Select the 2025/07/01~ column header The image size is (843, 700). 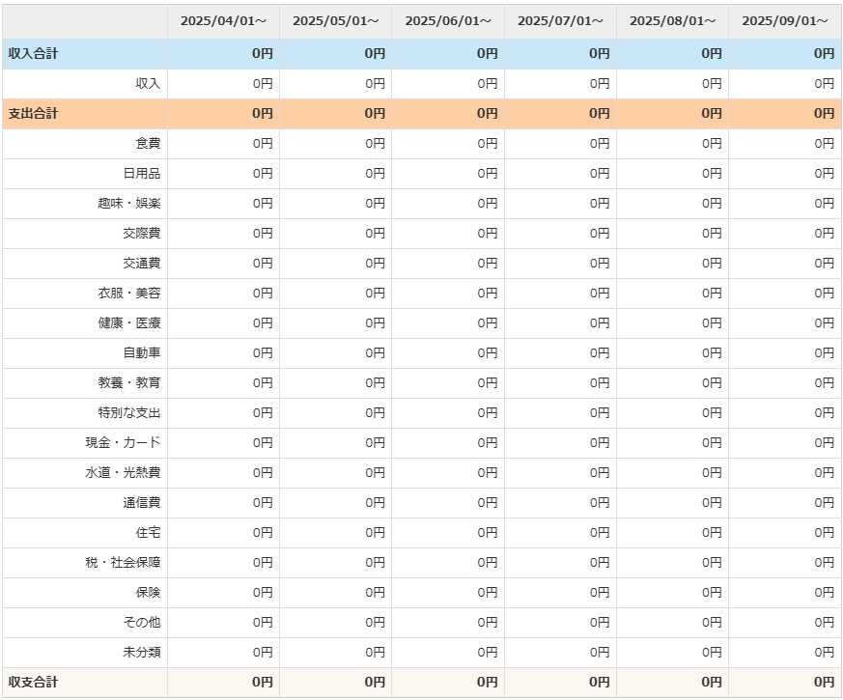coord(560,21)
